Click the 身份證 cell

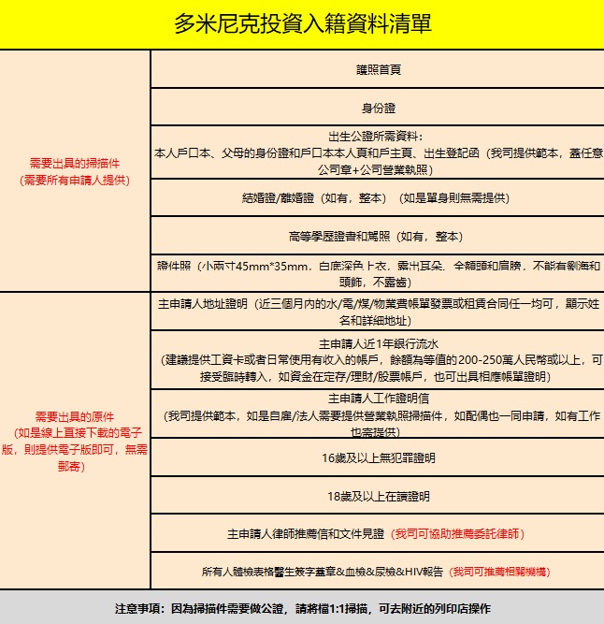point(378,107)
